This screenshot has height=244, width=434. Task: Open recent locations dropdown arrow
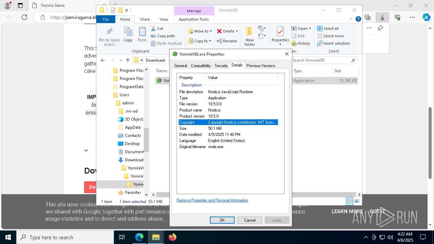(x=120, y=60)
